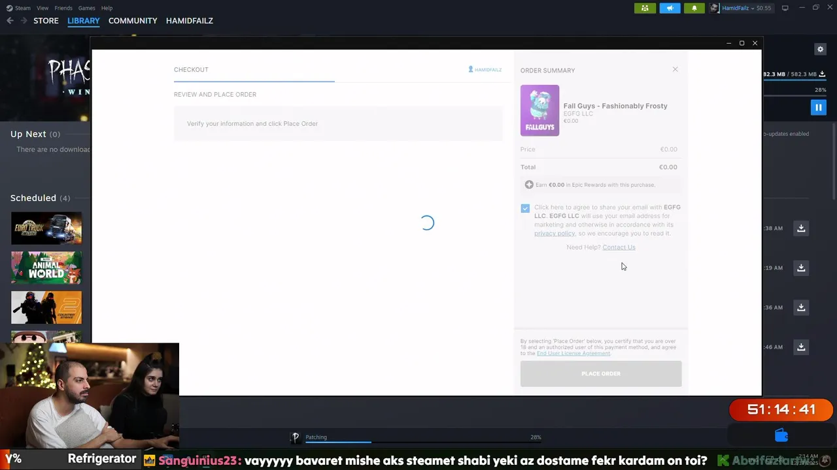Open the Animal World game thumbnail

[x=46, y=268]
